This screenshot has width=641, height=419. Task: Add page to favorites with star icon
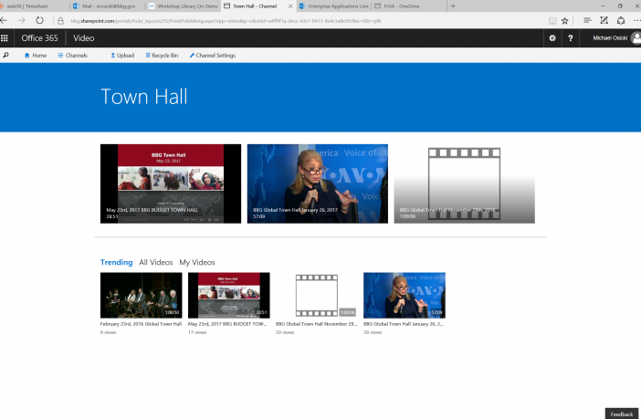pyautogui.click(x=564, y=21)
